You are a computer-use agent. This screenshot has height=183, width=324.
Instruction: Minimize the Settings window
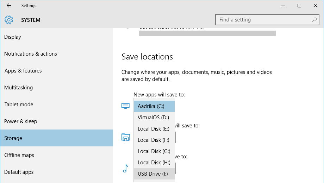tap(283, 6)
